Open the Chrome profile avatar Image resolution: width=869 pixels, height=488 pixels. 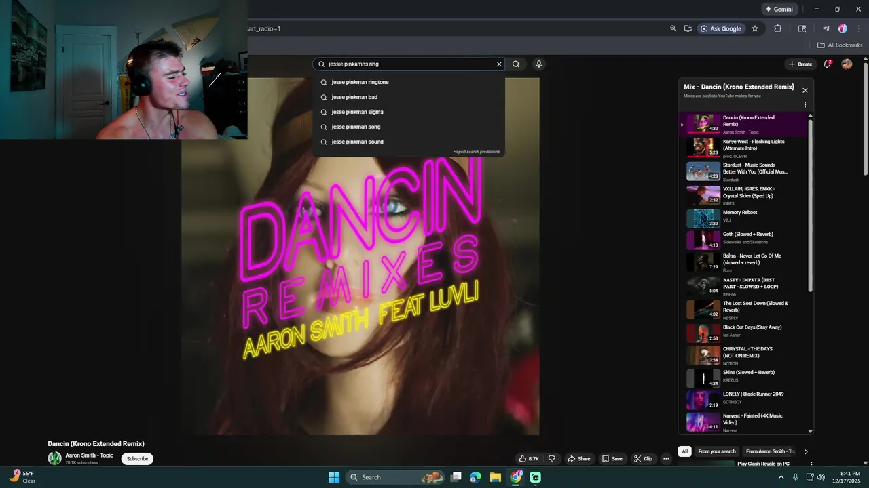(x=843, y=28)
